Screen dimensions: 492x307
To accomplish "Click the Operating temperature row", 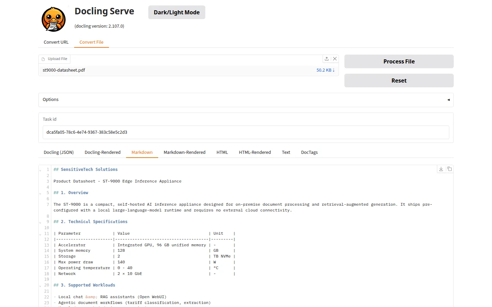I will pyautogui.click(x=145, y=268).
